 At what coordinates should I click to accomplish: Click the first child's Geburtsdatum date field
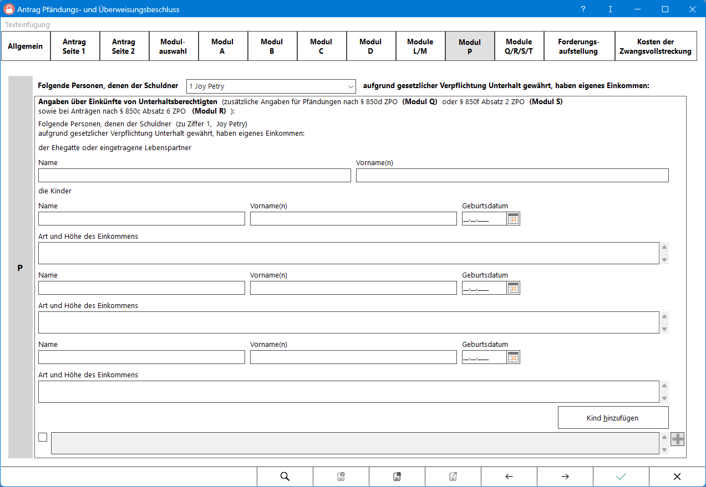[x=484, y=219]
